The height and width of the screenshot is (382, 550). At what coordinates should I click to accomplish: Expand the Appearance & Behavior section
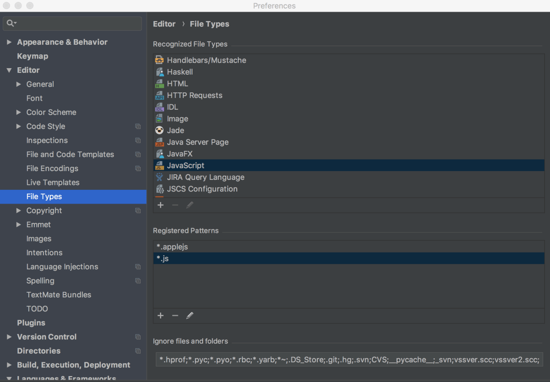[10, 42]
